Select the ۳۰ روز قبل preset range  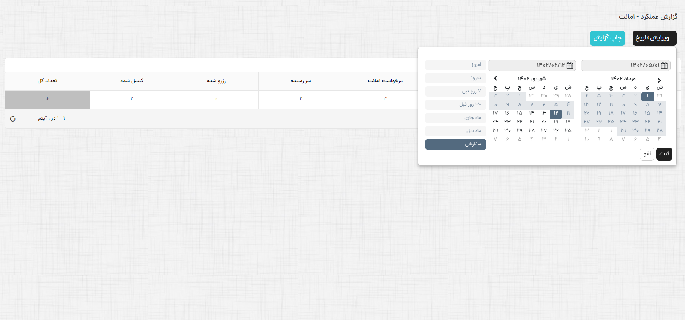(456, 105)
